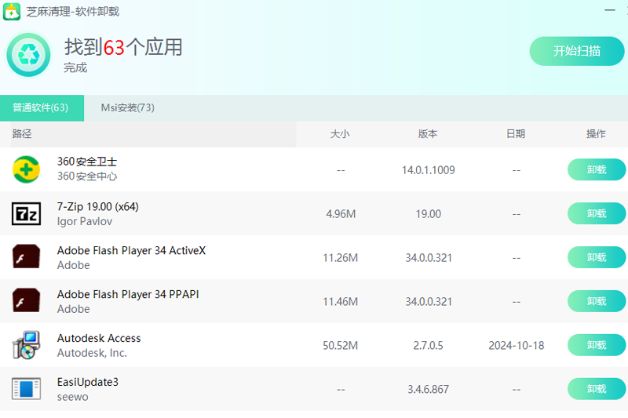
Task: Sort list by 日期 column header
Action: [516, 134]
